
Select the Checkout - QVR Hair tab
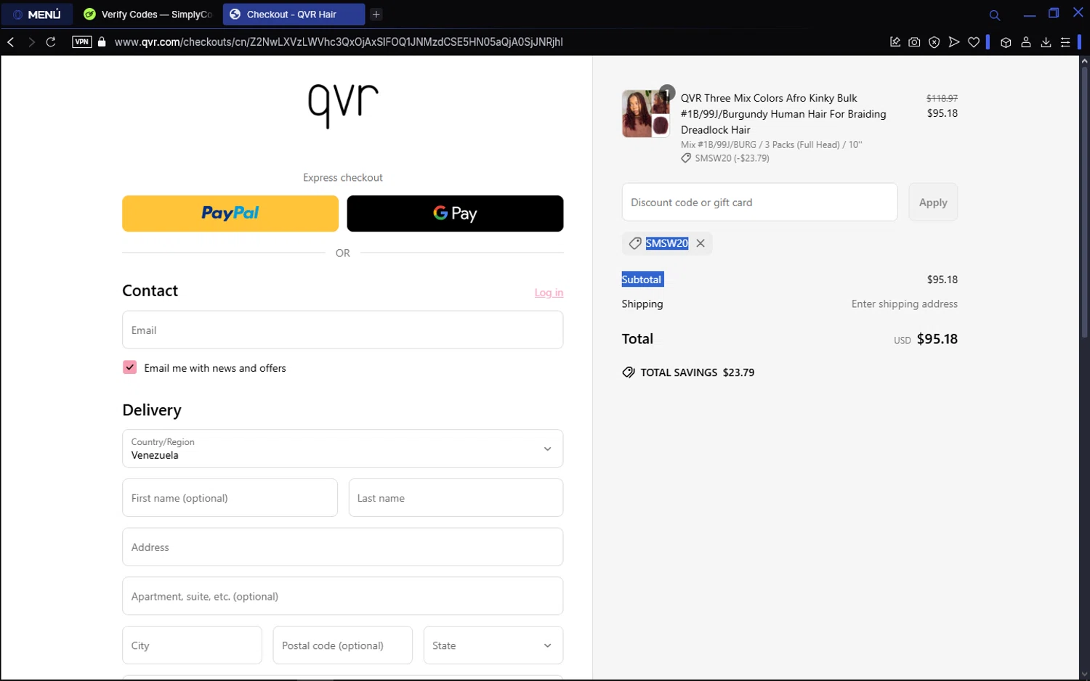click(294, 15)
